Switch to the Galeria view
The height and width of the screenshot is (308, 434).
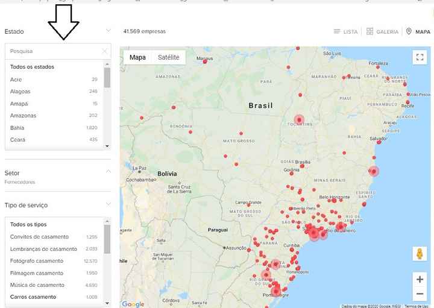click(382, 31)
